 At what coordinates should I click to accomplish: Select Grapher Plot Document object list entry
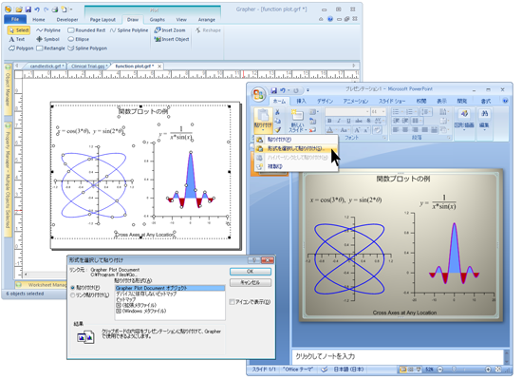click(x=170, y=288)
